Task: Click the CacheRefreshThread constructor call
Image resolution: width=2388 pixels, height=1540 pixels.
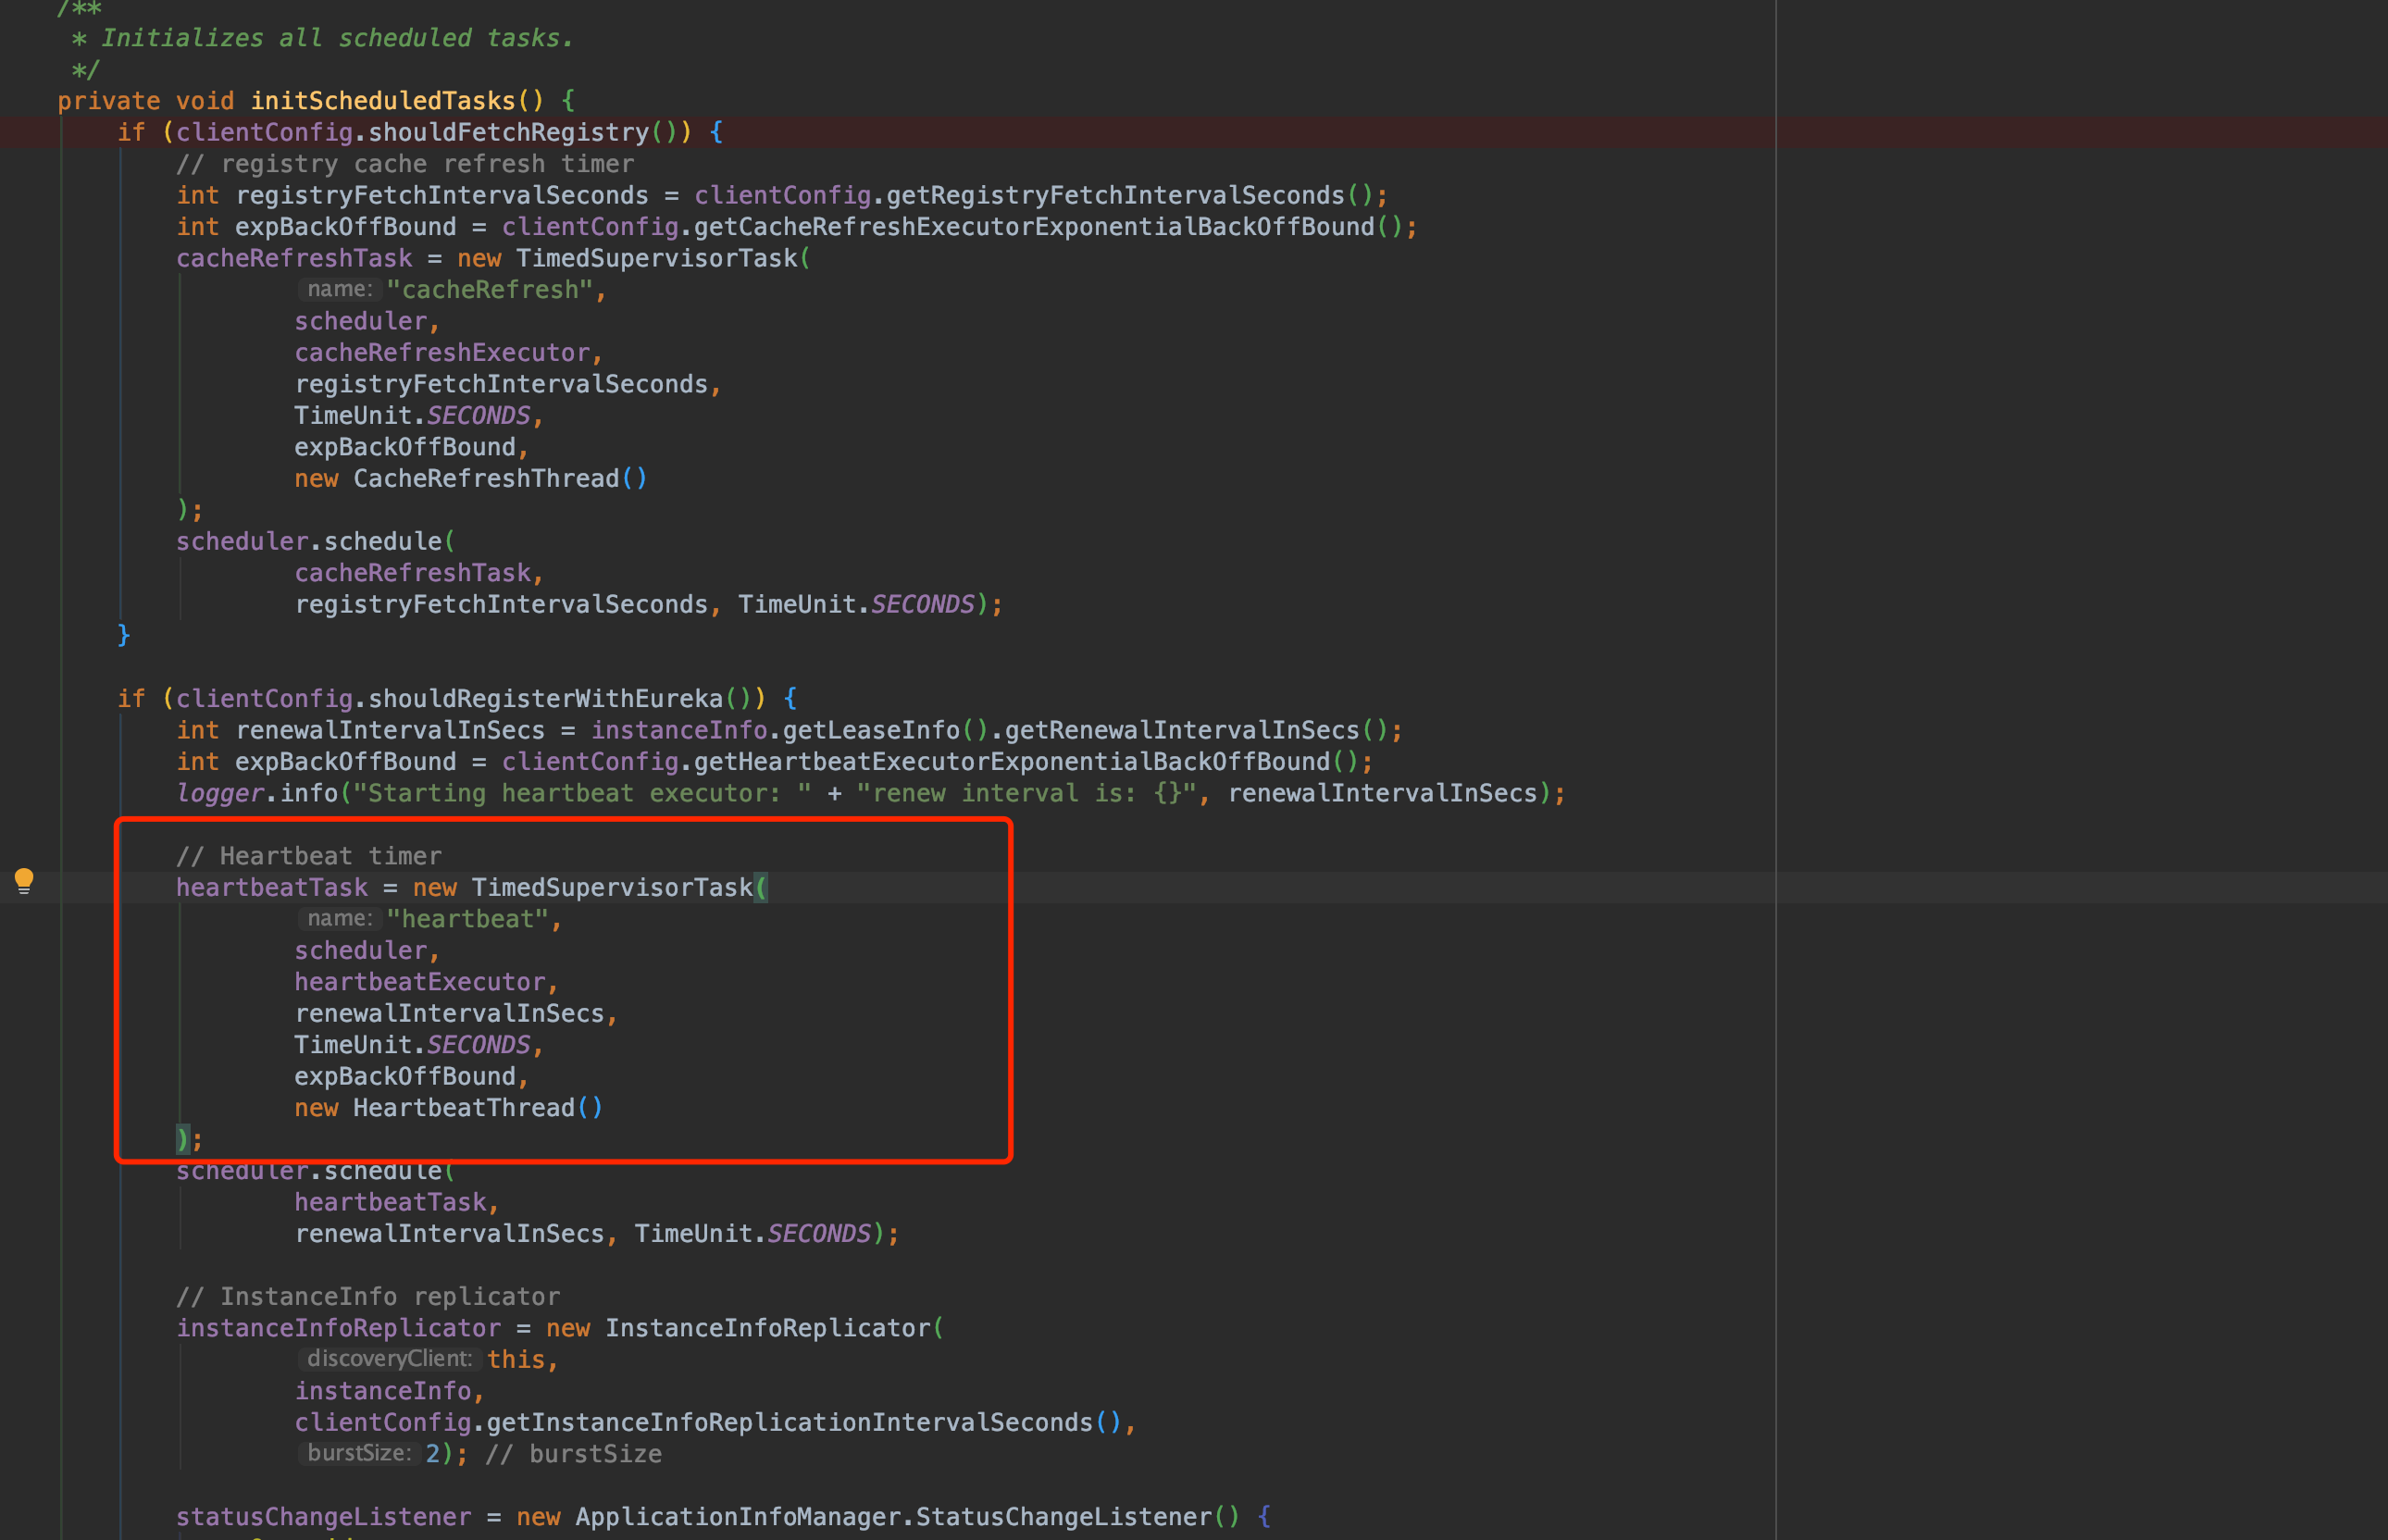Action: (486, 479)
